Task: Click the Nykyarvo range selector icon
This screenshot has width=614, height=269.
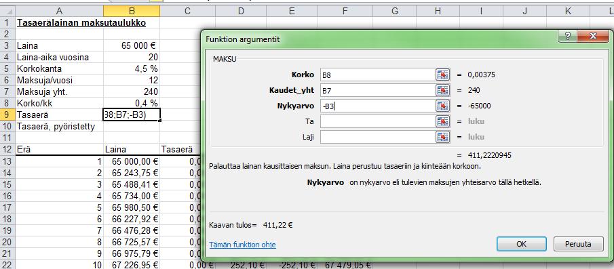Action: [442, 106]
